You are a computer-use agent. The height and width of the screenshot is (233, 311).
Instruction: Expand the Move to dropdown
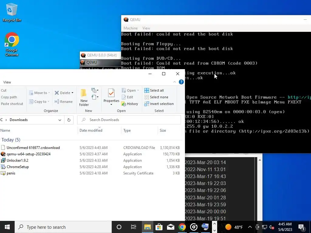49,93
